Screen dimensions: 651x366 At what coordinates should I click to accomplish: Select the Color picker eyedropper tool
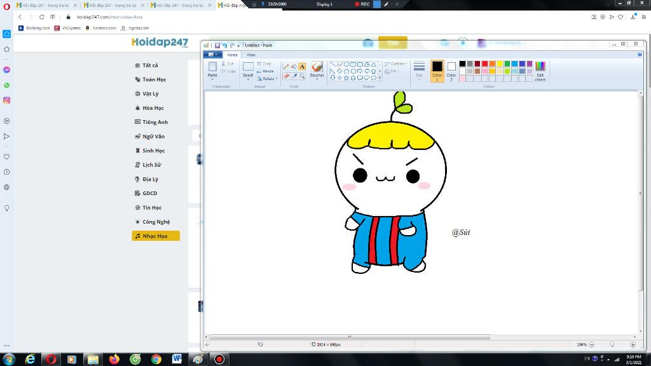[x=294, y=76]
